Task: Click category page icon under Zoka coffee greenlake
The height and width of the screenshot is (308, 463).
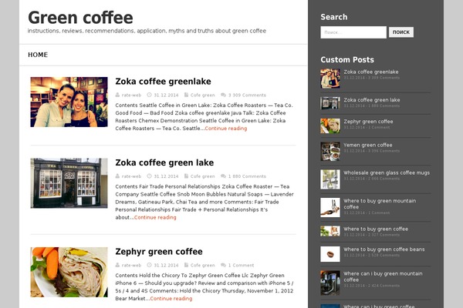Action: (186, 95)
